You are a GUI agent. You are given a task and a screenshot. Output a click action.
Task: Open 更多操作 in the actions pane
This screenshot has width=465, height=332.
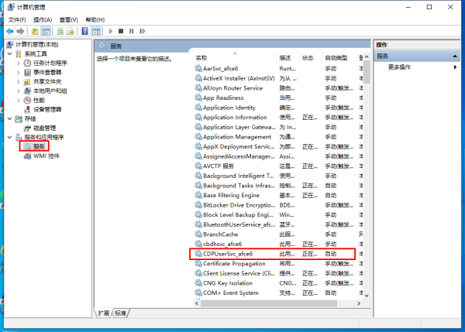coord(399,67)
